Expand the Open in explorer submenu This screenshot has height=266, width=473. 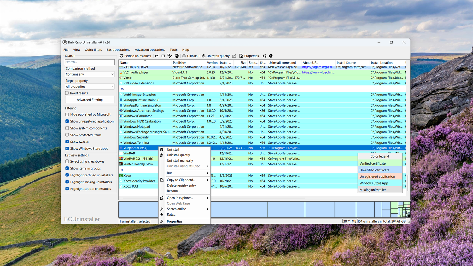[207, 198]
